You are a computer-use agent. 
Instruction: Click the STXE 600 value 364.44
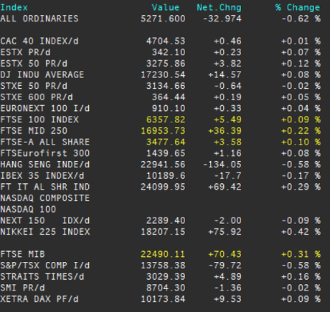(169, 97)
